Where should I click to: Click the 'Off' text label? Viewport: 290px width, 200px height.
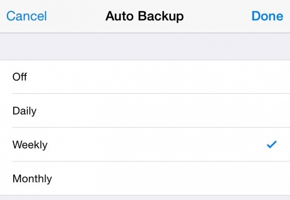[x=20, y=76]
